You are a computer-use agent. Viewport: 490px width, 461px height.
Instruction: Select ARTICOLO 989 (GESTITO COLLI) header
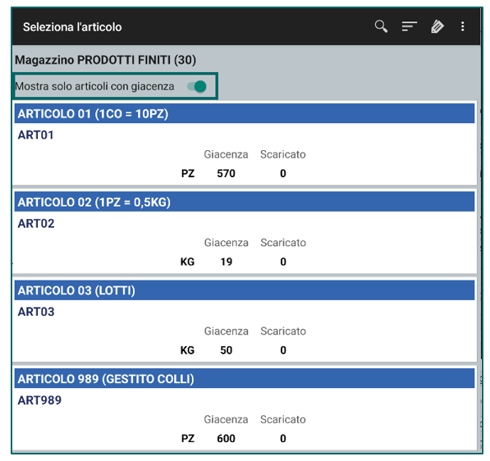pyautogui.click(x=245, y=379)
